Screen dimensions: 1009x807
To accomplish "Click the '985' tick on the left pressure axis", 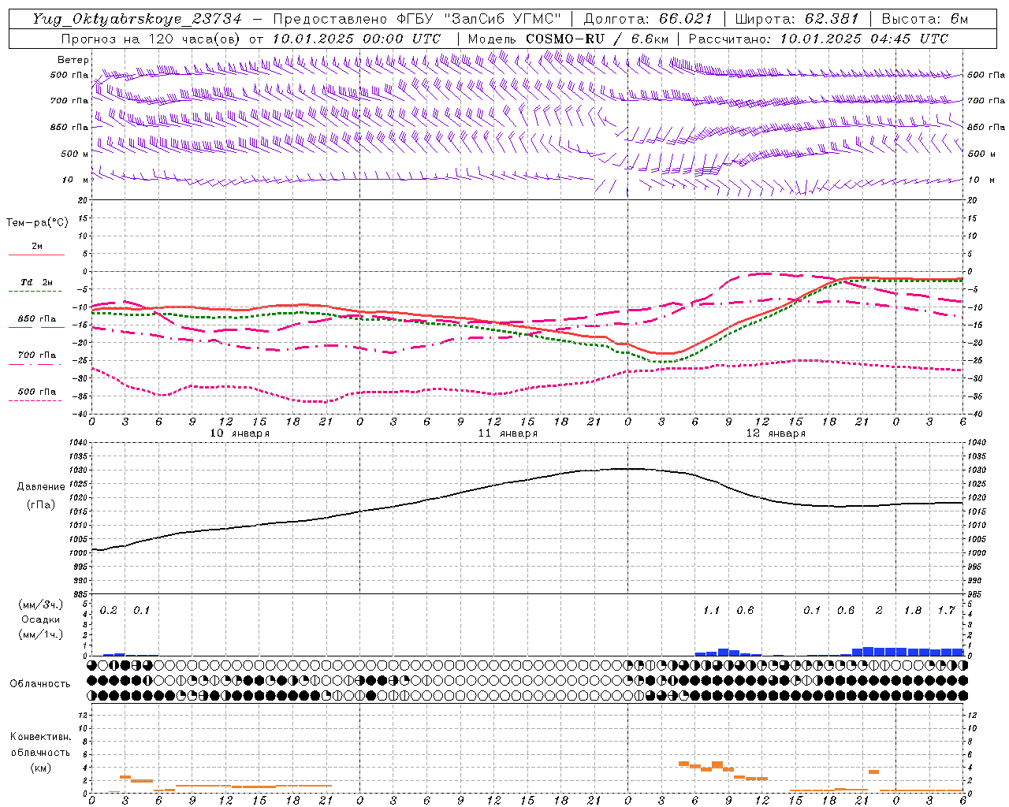I will (x=79, y=594).
